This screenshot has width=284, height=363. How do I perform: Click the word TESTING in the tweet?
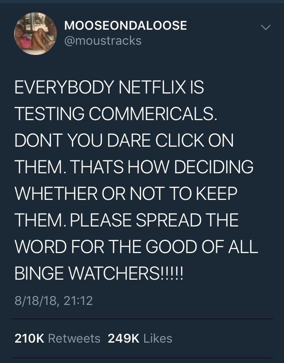pyautogui.click(x=49, y=114)
